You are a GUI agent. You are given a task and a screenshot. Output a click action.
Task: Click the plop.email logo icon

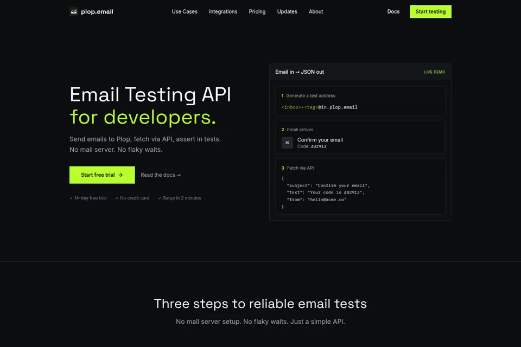coord(74,11)
